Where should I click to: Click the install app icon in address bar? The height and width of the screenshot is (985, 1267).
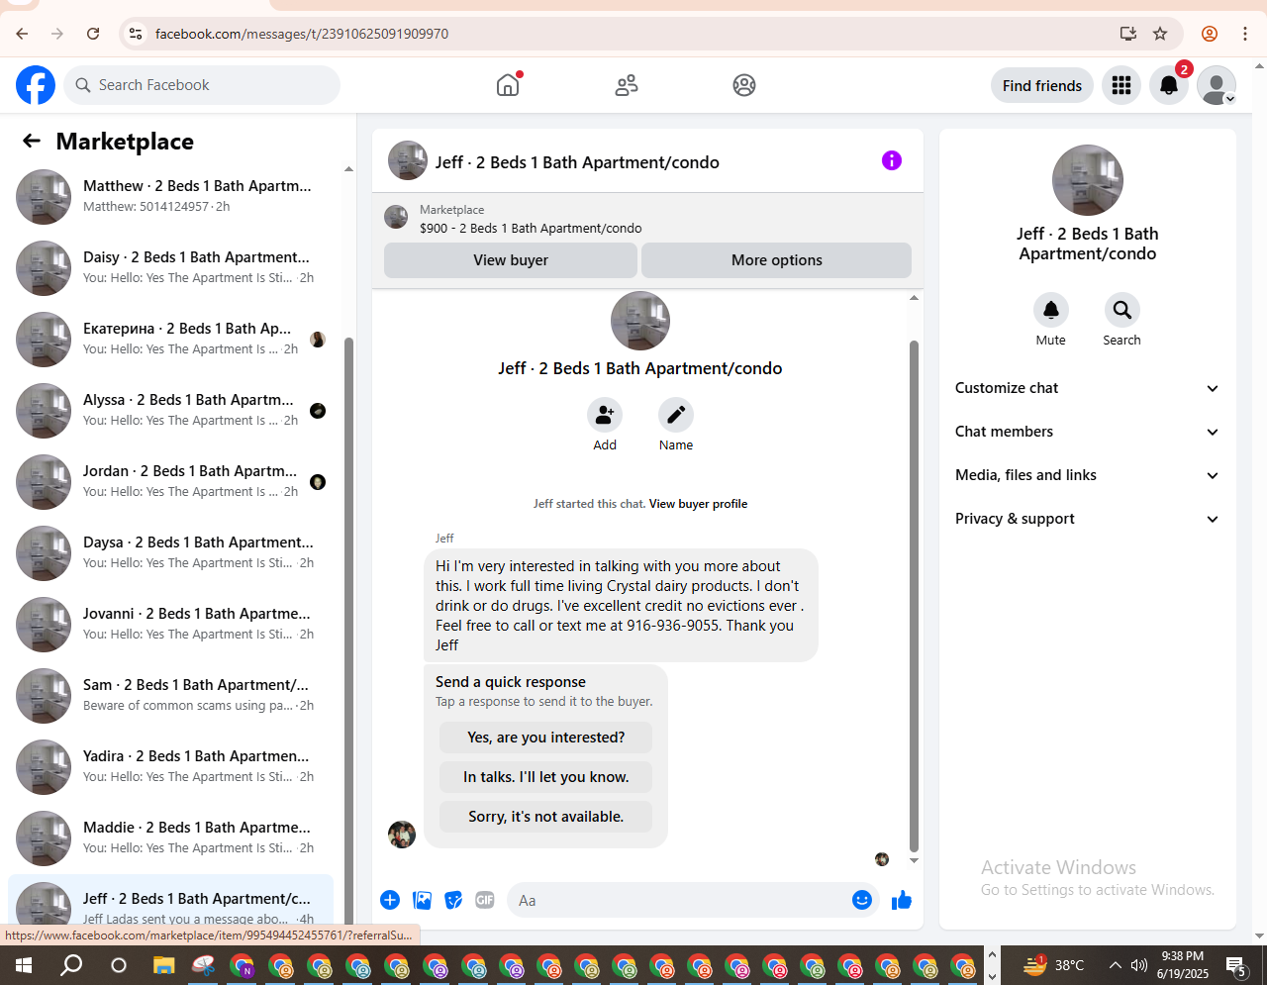(1128, 34)
